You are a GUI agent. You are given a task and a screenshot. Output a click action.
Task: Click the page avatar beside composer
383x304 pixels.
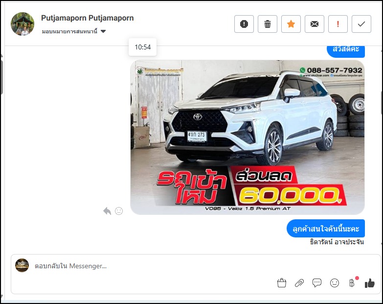coord(22,265)
